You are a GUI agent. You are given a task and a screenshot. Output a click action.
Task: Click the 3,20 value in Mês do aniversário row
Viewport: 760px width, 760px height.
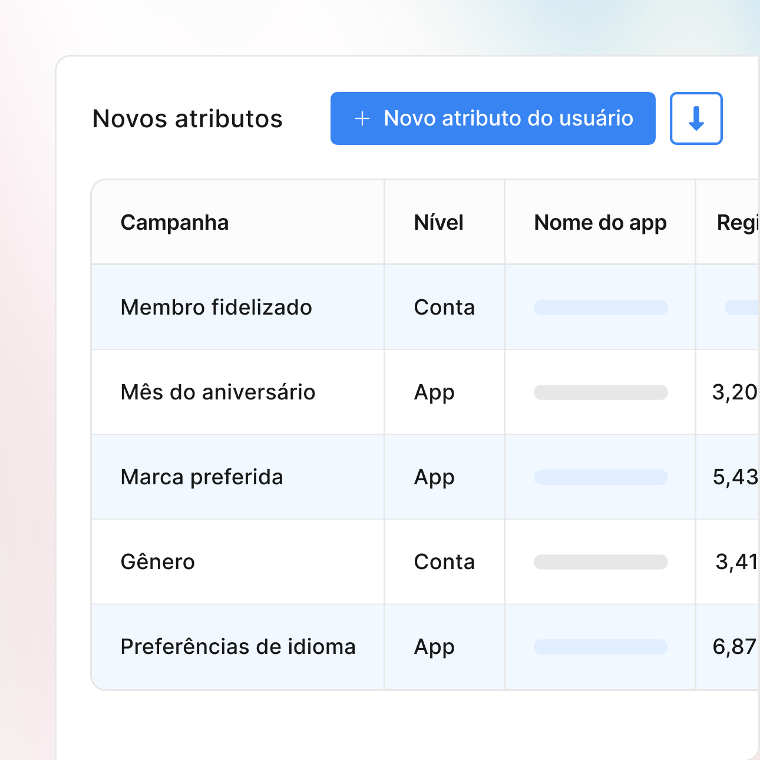point(735,392)
